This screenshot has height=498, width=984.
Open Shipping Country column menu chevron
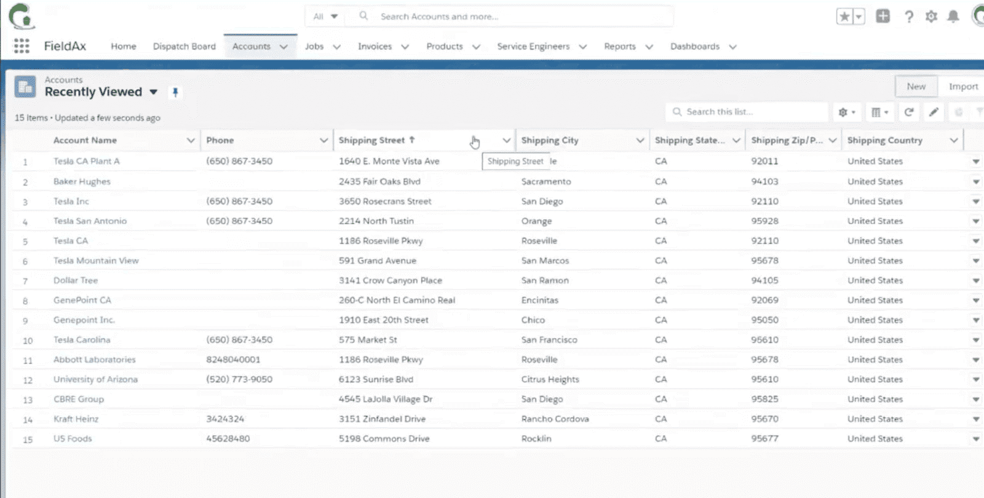(x=954, y=140)
